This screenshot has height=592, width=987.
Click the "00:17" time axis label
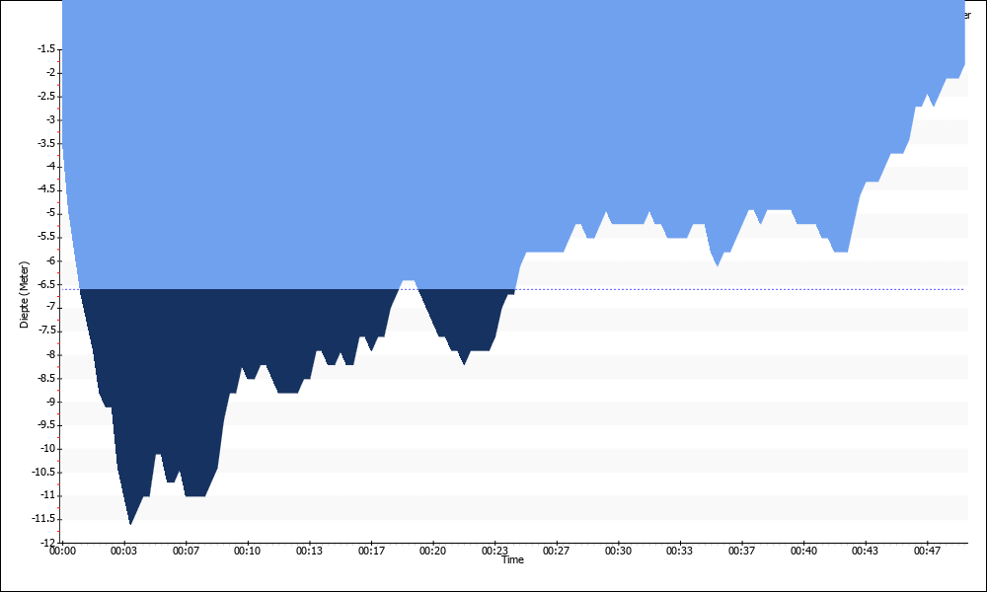[x=371, y=552]
